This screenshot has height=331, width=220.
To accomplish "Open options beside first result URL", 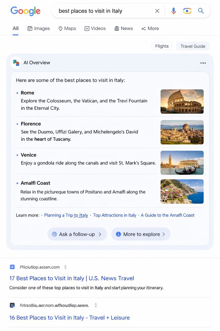I will (65, 267).
